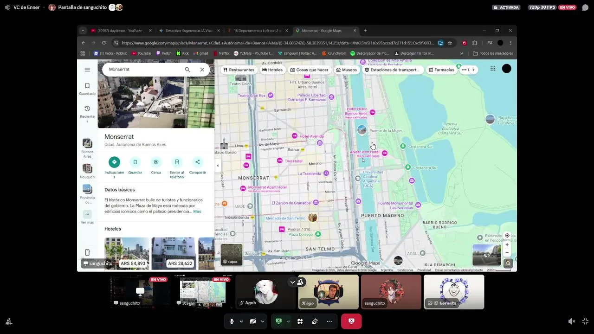Click the Compartir share button

(x=198, y=166)
